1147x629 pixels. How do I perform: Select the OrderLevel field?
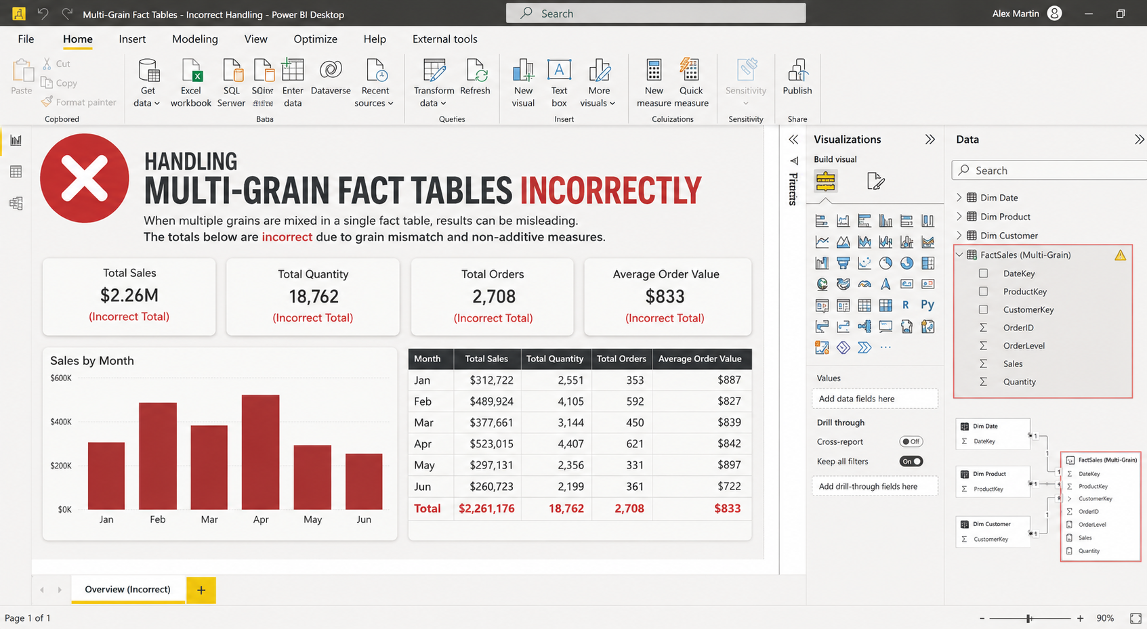point(1024,345)
